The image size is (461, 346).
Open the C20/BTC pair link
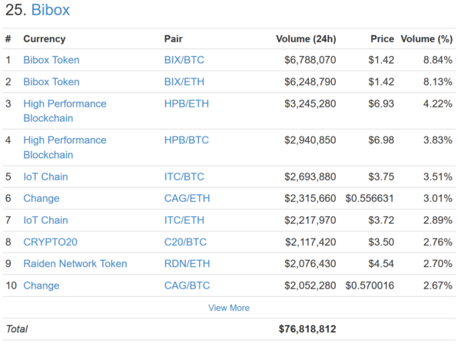click(185, 242)
